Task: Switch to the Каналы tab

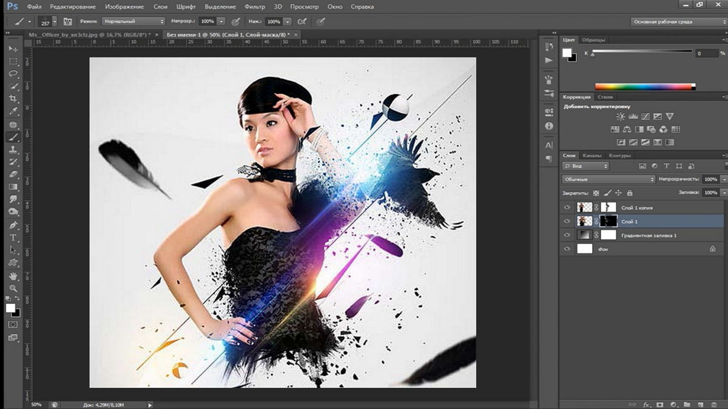Action: coord(591,156)
